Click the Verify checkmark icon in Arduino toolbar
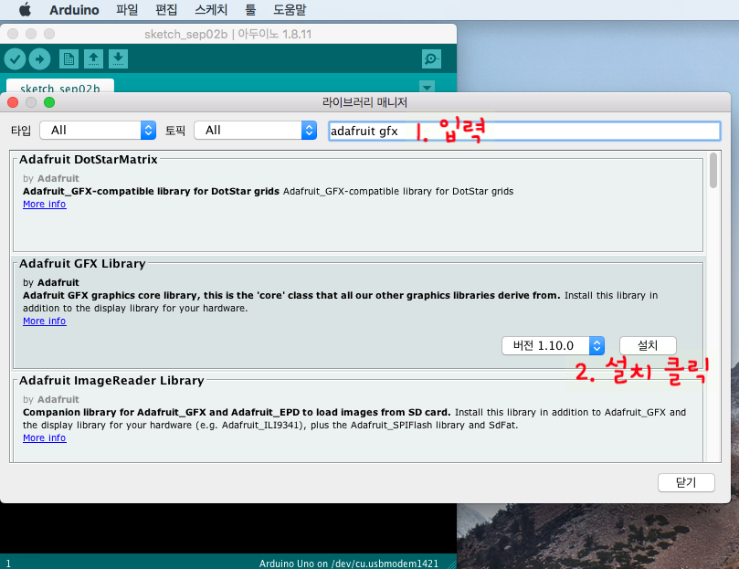This screenshot has width=739, height=569. [16, 59]
